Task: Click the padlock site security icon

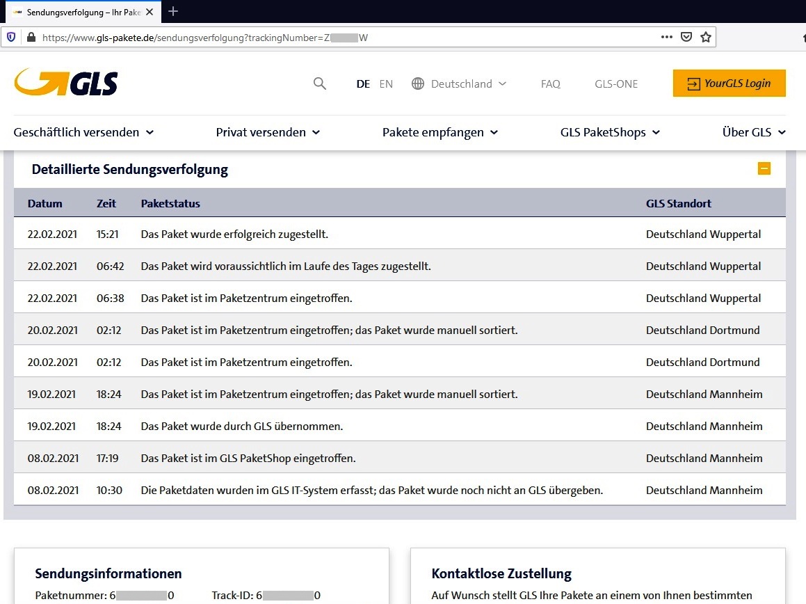Action: (31, 38)
